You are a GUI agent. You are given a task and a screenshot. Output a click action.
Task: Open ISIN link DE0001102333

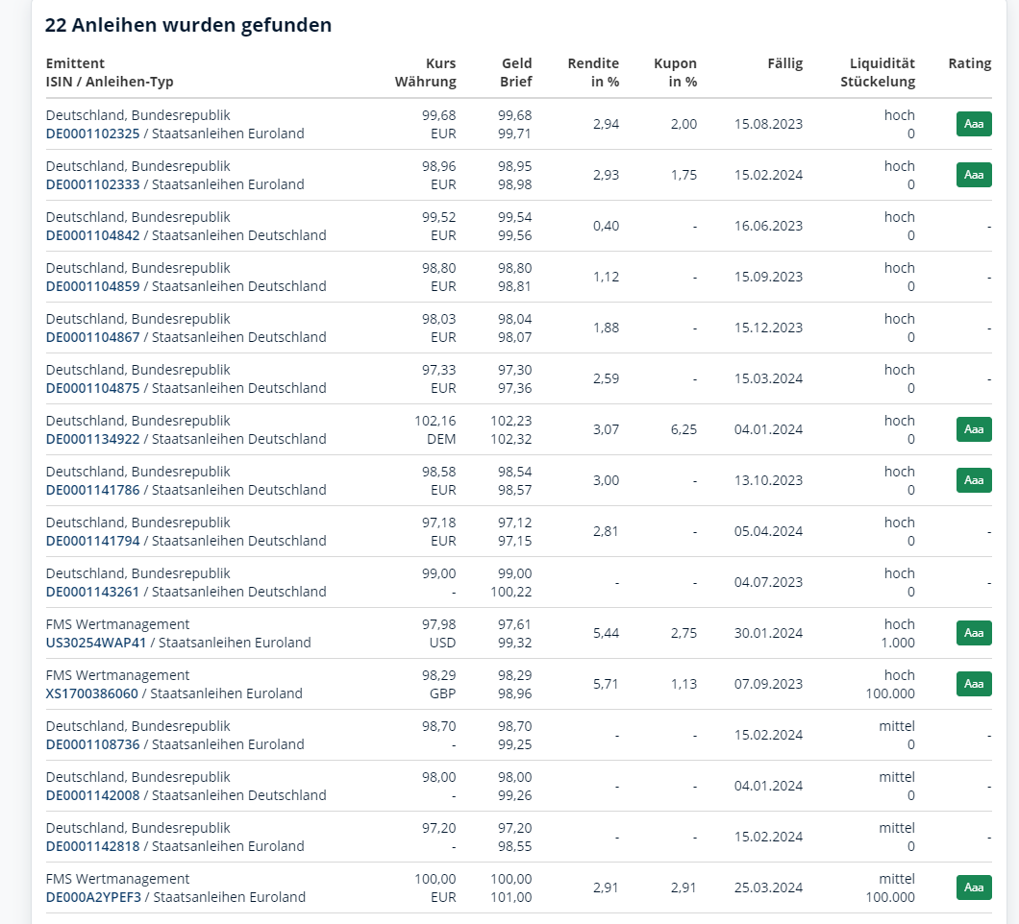tap(93, 184)
